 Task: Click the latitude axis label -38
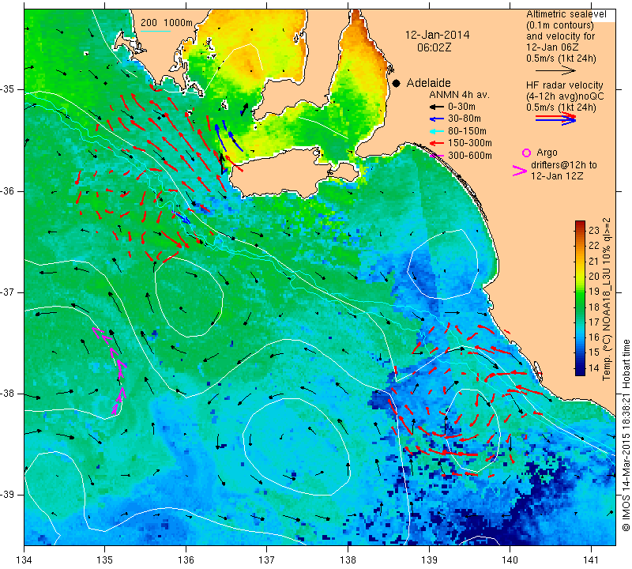click(x=8, y=394)
